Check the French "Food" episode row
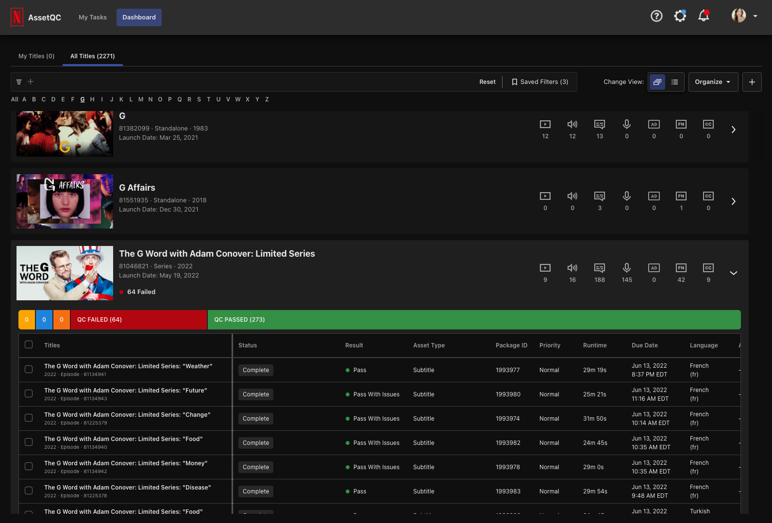772x523 pixels. point(29,442)
